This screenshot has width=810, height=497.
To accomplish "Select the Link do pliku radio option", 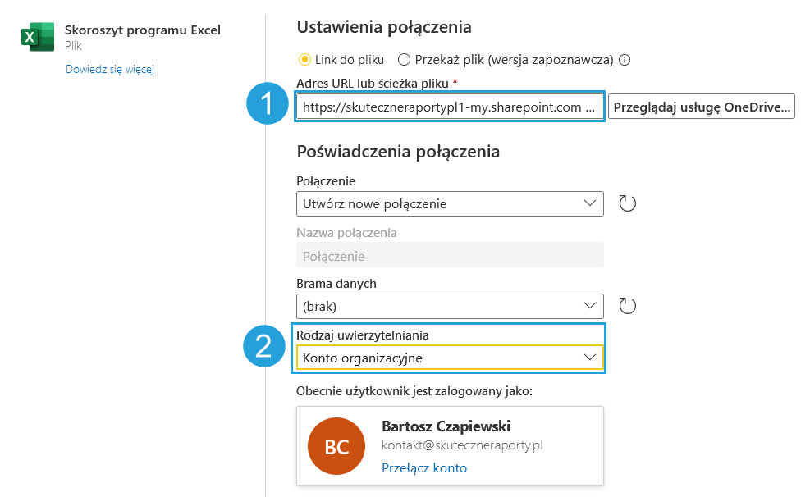I will pyautogui.click(x=304, y=60).
